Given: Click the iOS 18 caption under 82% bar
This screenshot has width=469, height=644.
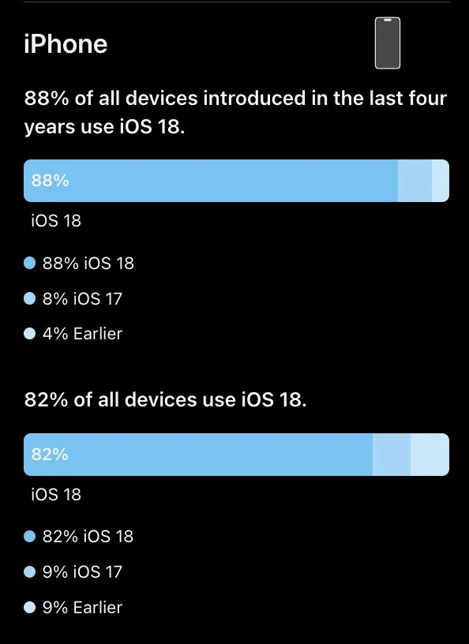Looking at the screenshot, I should (x=56, y=495).
